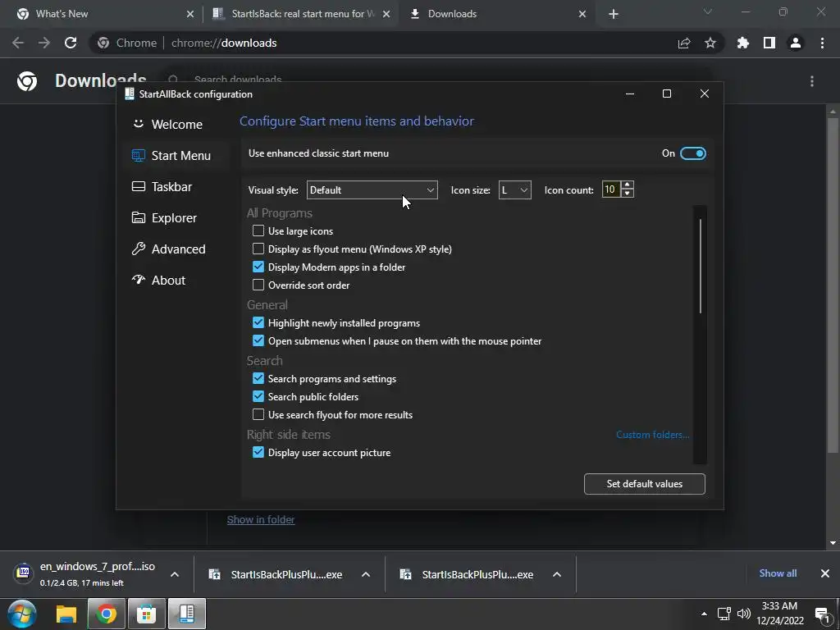Open the notification center icon

822,614
